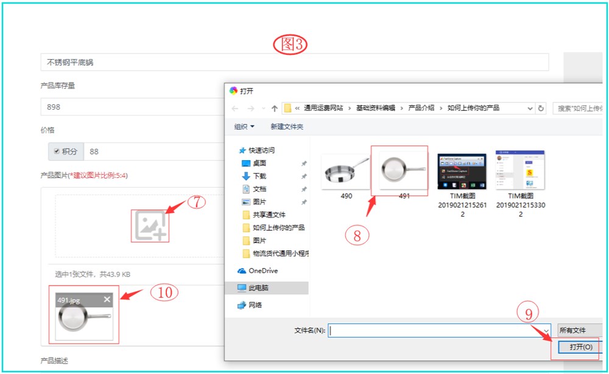Click the add image upload icon
609x374 pixels.
point(150,225)
